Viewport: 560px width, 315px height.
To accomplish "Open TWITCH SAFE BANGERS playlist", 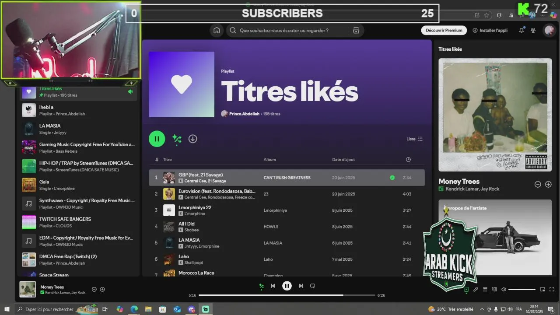I will [79, 222].
